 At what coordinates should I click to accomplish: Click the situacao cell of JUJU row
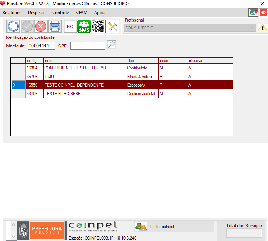210,77
